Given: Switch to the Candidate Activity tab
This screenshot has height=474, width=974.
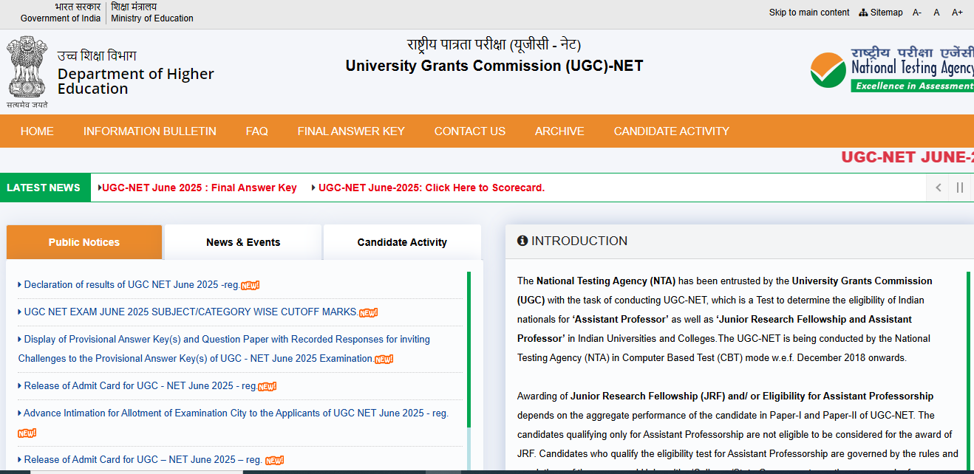Looking at the screenshot, I should [x=402, y=242].
